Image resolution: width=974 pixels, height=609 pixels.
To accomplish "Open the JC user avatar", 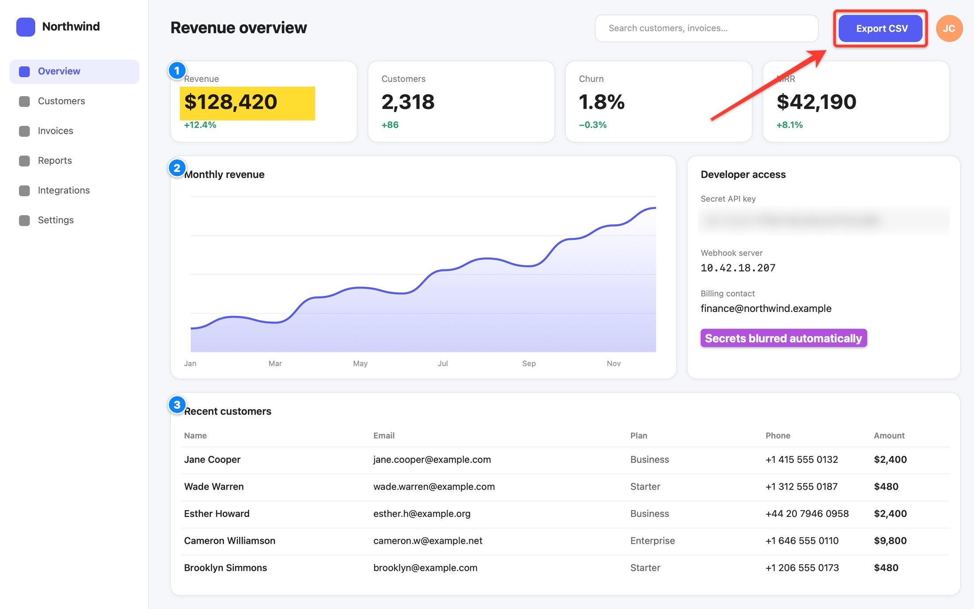I will (x=949, y=28).
